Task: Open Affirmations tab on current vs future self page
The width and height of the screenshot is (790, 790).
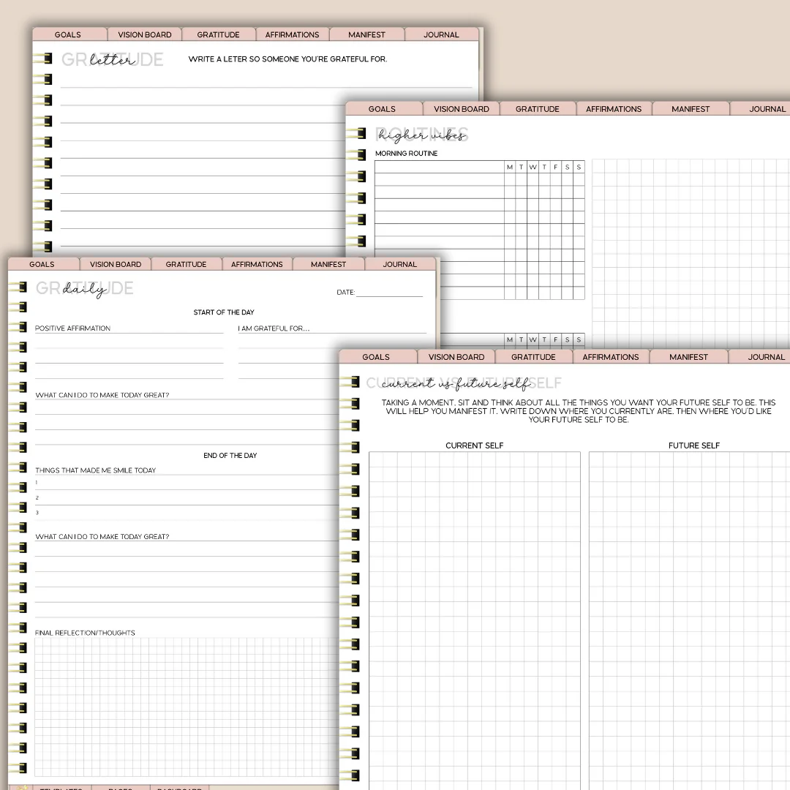Action: 610,357
